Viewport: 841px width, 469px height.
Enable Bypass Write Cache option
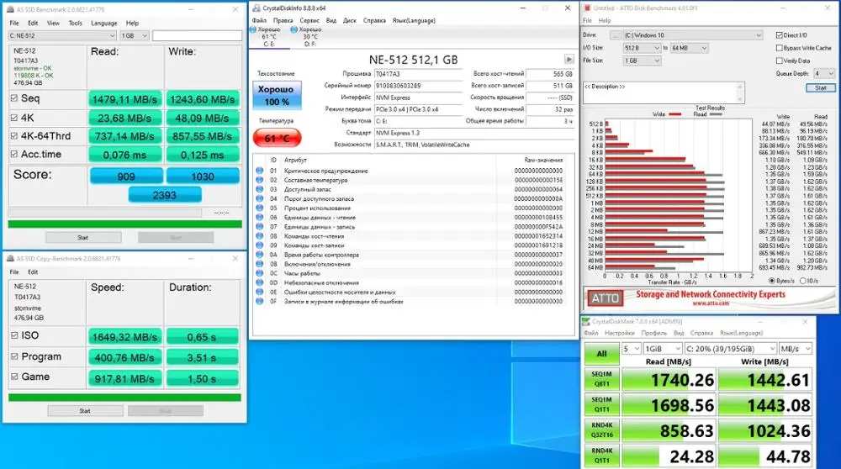click(779, 48)
